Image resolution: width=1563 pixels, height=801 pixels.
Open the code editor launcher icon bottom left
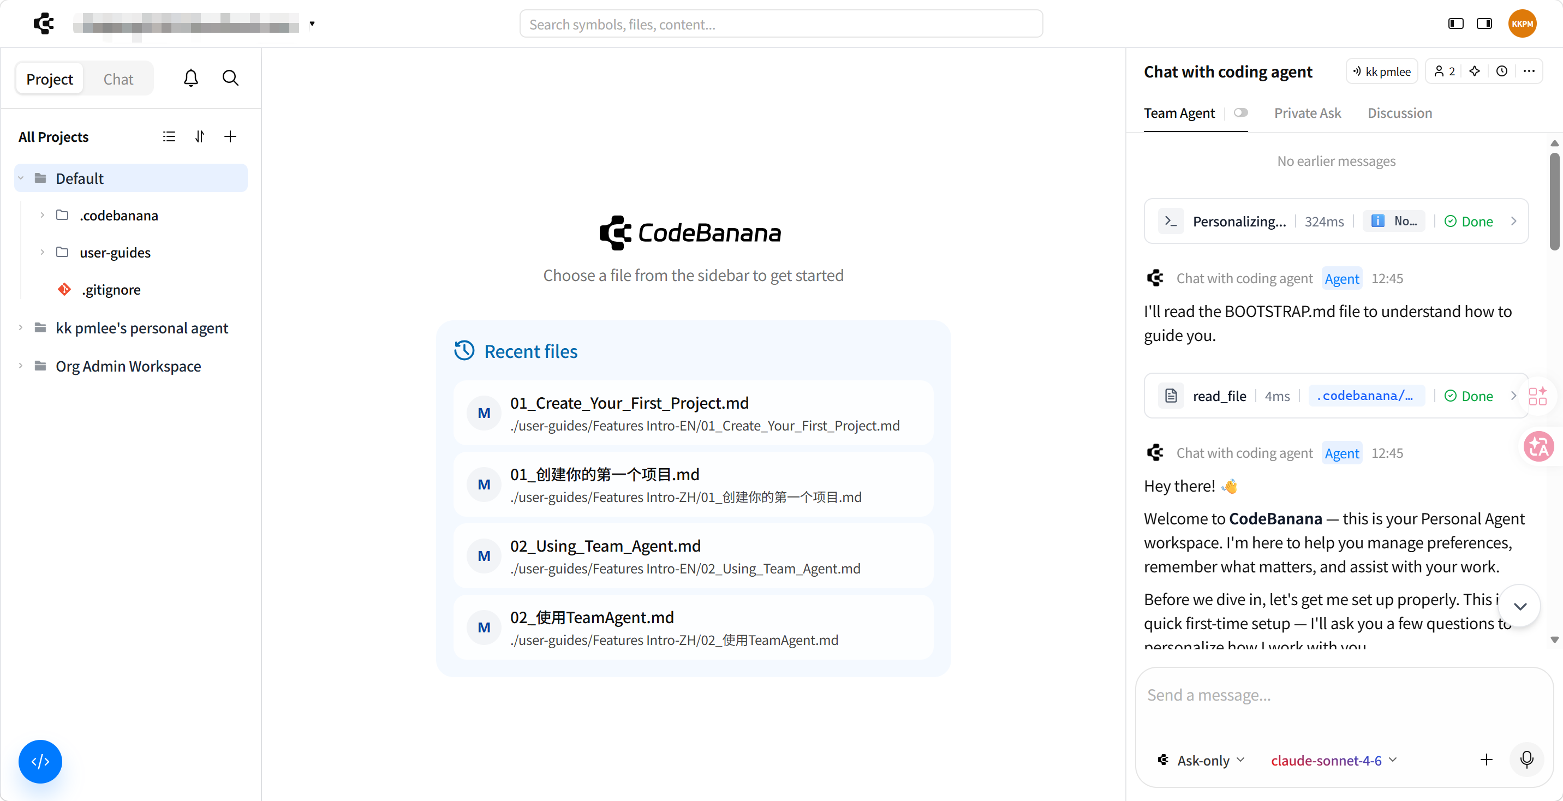[x=40, y=761]
